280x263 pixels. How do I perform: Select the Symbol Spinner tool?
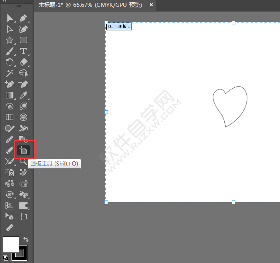tap(10, 194)
